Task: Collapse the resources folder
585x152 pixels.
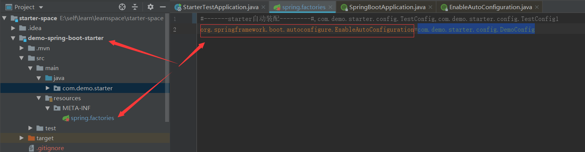Action: tap(38, 98)
